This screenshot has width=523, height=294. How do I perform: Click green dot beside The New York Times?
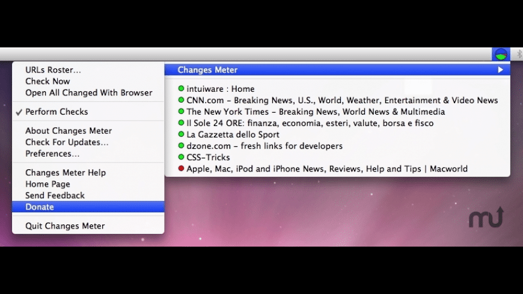tap(181, 111)
